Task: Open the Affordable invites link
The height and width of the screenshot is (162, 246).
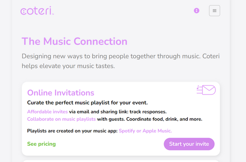Action: coord(47,112)
